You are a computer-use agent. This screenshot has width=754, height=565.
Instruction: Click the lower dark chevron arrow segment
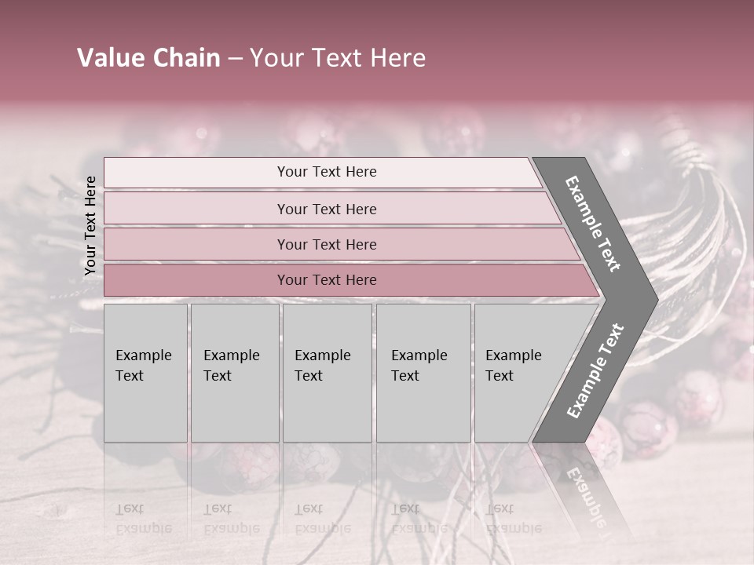(x=596, y=371)
